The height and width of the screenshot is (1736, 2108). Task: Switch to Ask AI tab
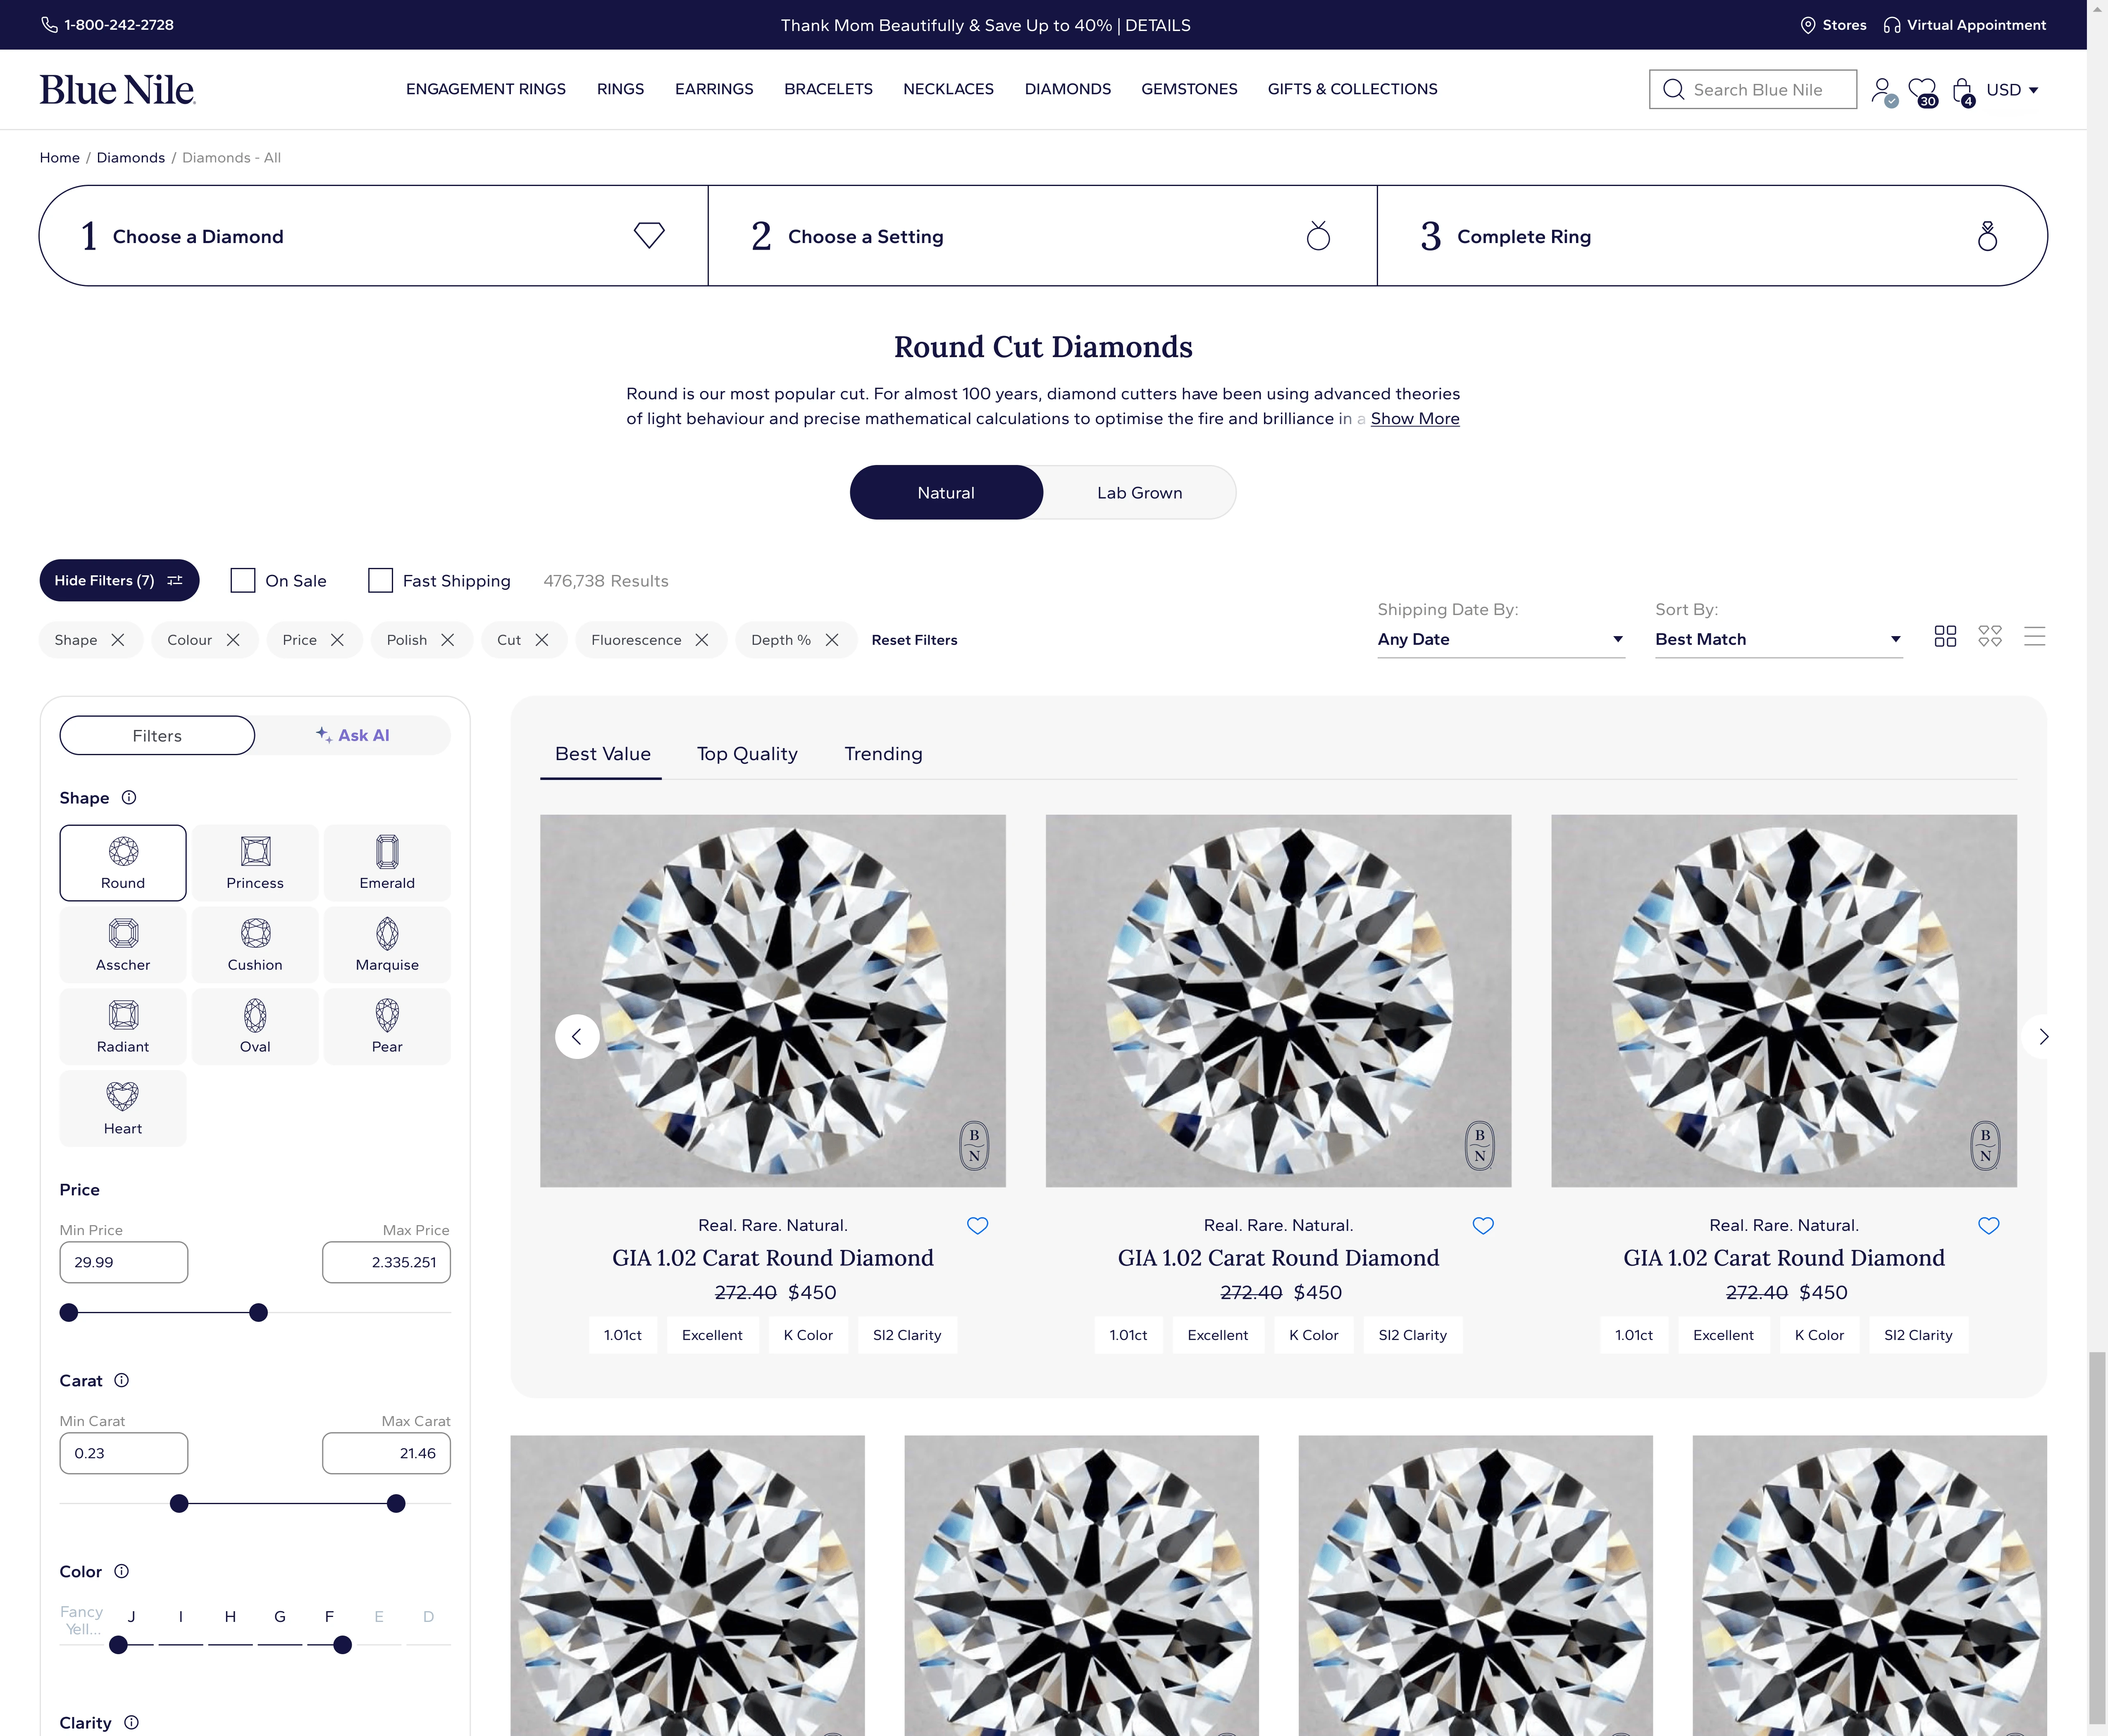353,735
